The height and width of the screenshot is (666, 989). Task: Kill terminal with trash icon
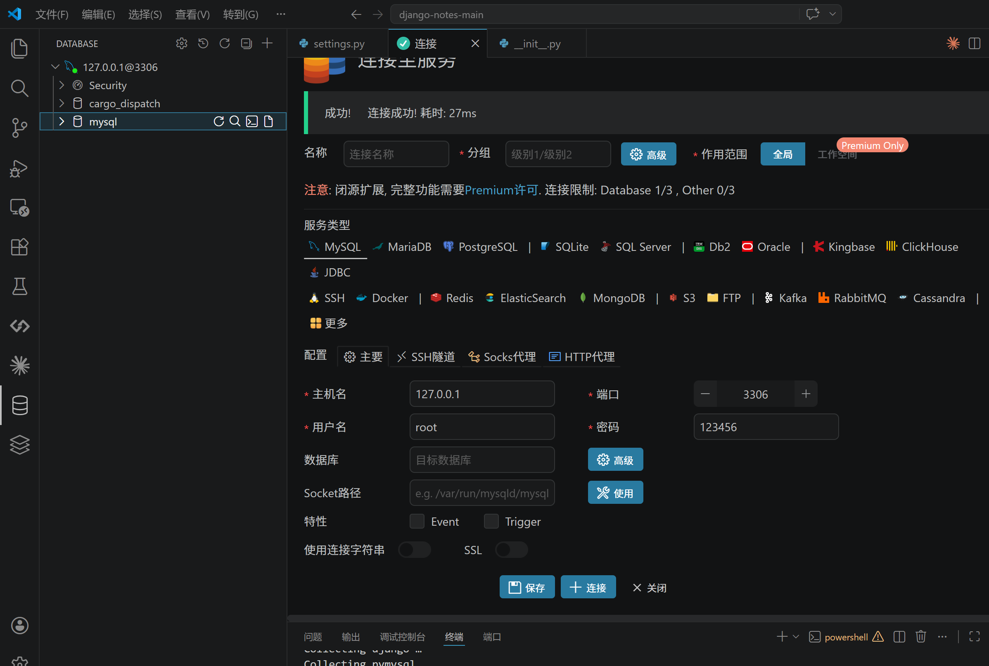(x=920, y=636)
